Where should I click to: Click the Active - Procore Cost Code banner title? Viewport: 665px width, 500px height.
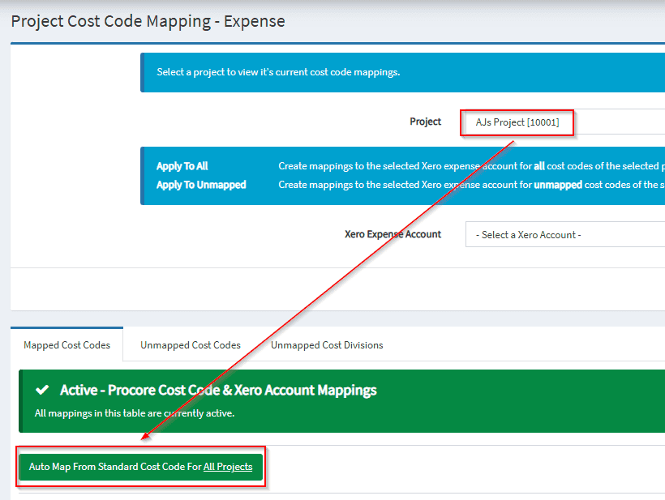coord(218,391)
